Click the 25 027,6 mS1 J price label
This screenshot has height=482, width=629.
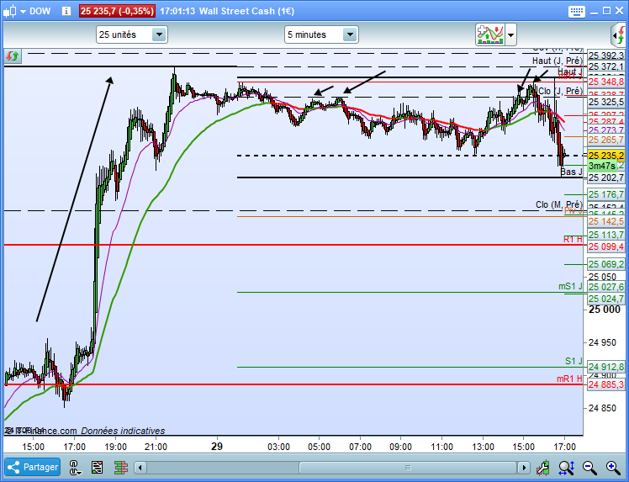point(606,287)
